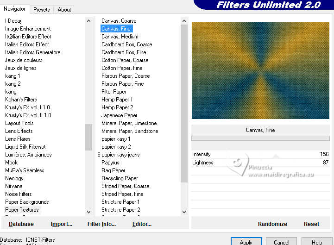Select Lens Effects category

pos(19,131)
